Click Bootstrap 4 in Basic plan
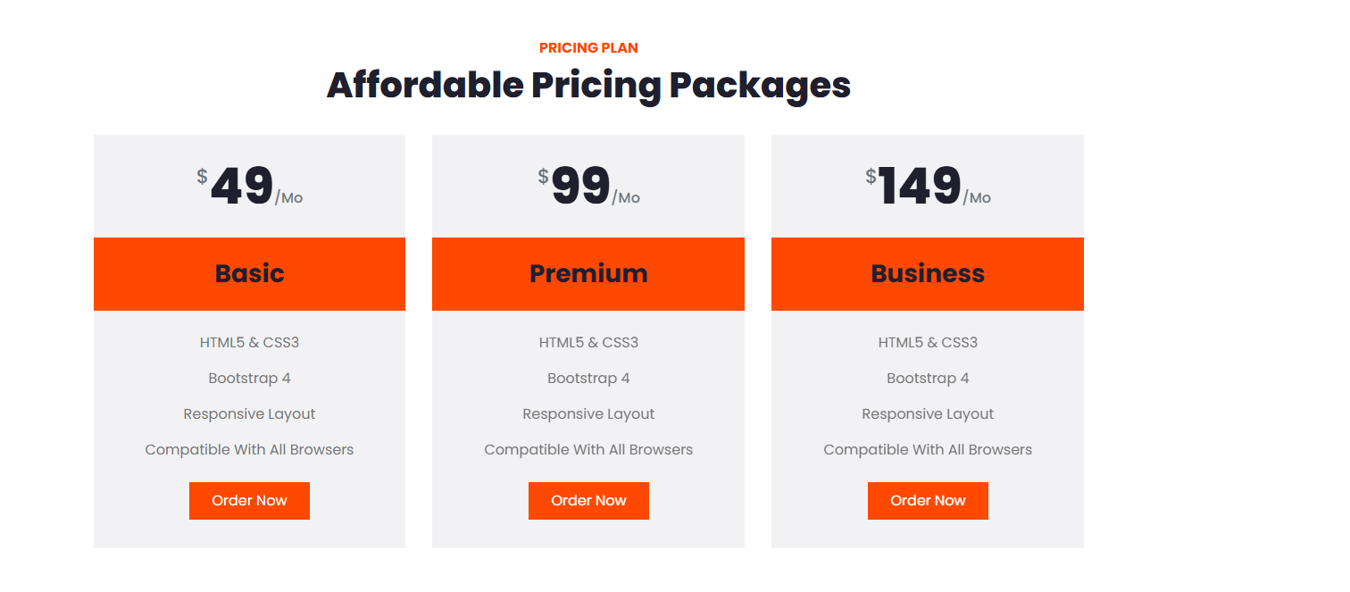1350x592 pixels. tap(249, 379)
